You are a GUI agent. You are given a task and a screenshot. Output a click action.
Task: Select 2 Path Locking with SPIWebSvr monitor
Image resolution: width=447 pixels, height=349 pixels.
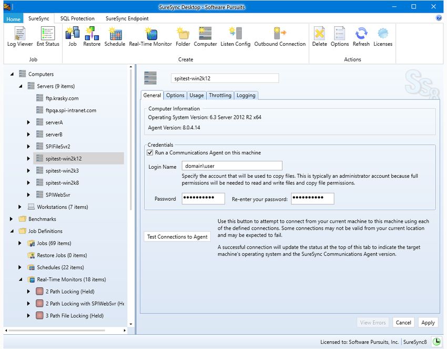[85, 303]
